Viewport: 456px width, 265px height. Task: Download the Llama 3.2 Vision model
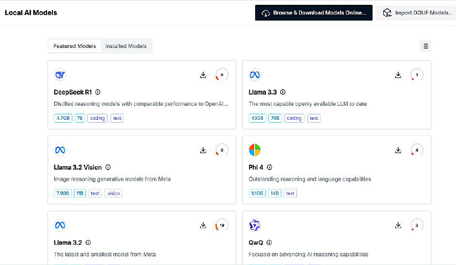203,150
